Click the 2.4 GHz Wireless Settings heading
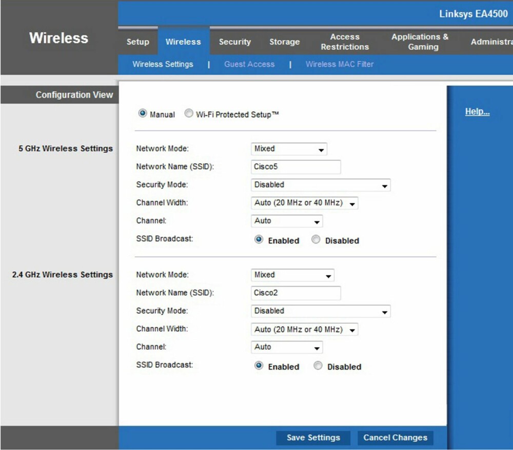Viewport: 513px width, 450px height. click(63, 275)
